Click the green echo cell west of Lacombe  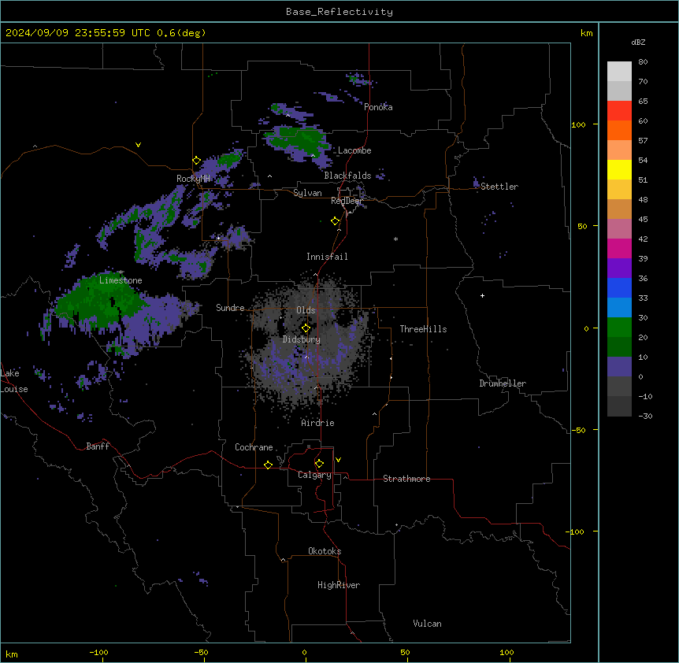(x=299, y=139)
